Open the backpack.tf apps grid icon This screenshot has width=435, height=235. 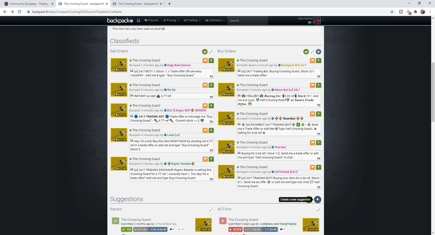138,20
